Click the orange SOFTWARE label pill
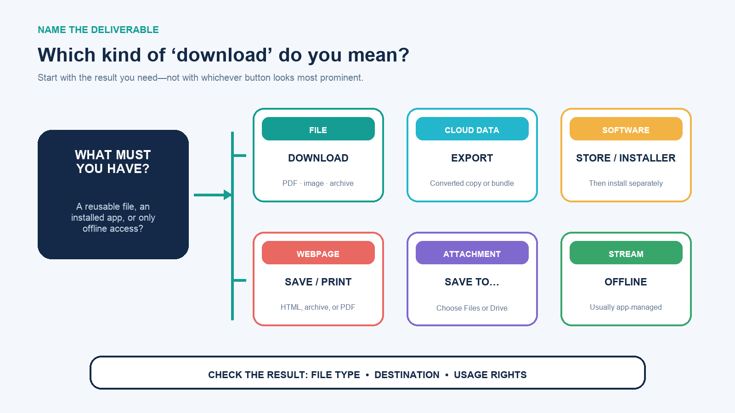The image size is (735, 413). (x=626, y=129)
